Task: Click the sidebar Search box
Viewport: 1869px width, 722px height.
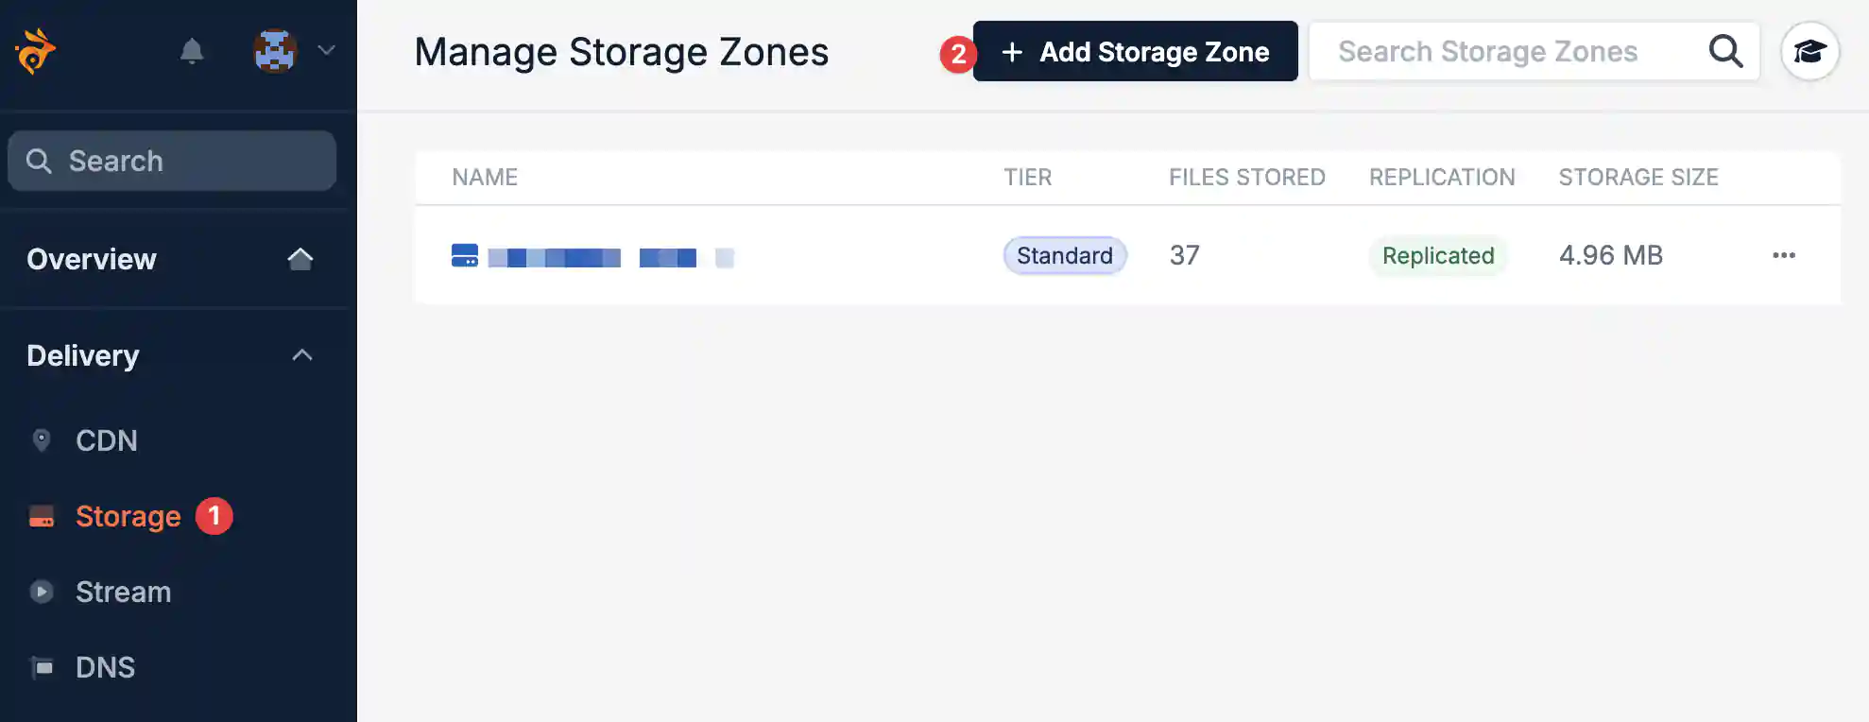Action: pyautogui.click(x=172, y=161)
